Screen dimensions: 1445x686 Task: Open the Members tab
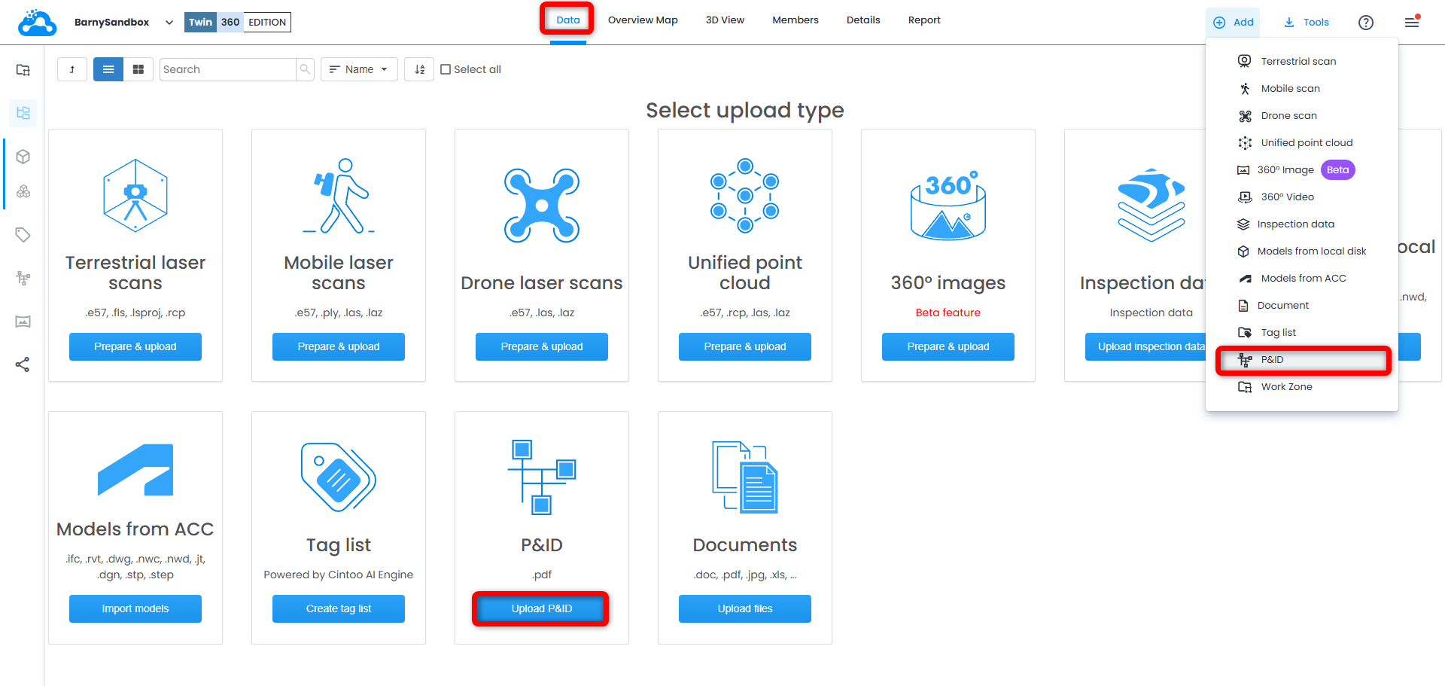point(796,20)
